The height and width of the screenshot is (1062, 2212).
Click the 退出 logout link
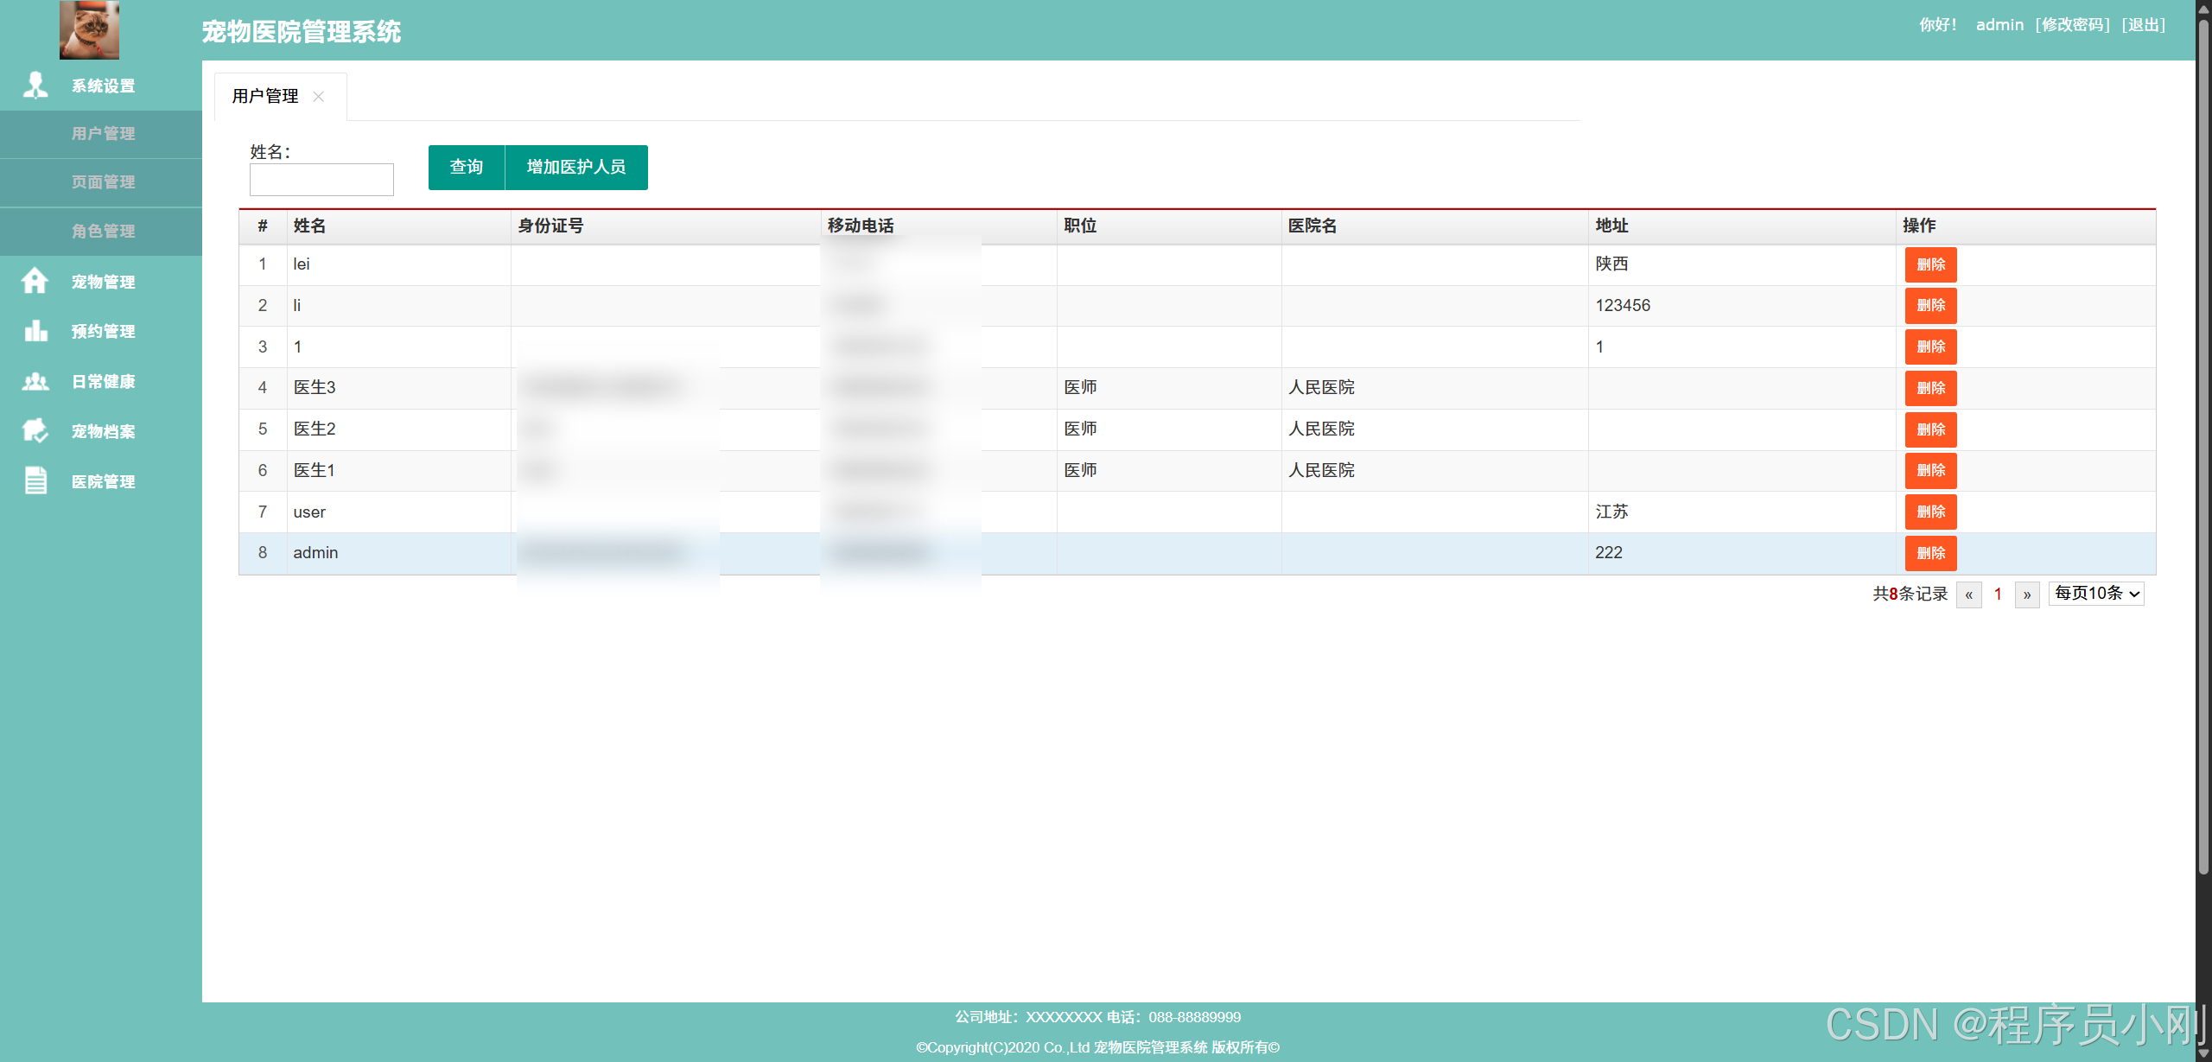[2143, 25]
